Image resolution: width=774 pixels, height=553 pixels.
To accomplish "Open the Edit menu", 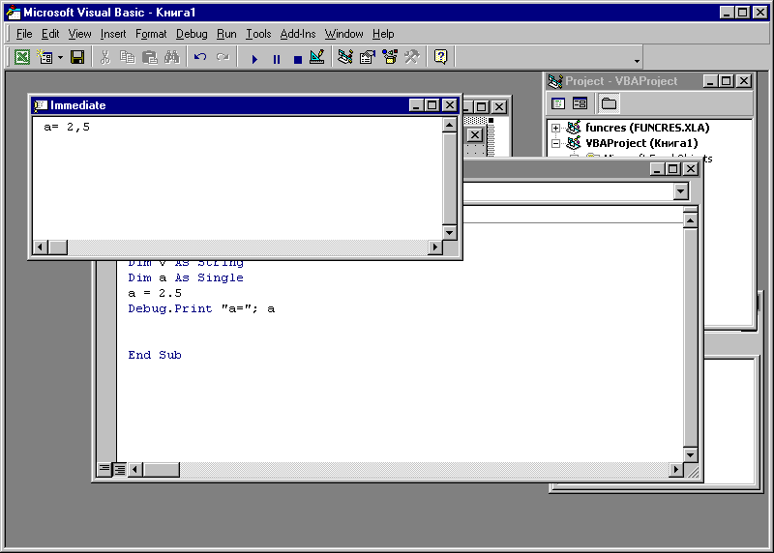I will pyautogui.click(x=50, y=34).
